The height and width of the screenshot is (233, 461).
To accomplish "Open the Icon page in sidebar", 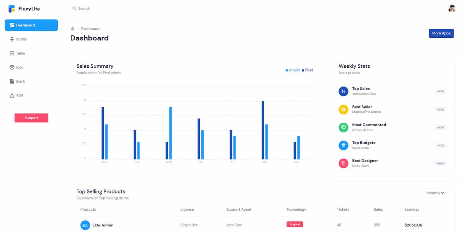I will 20,67.
